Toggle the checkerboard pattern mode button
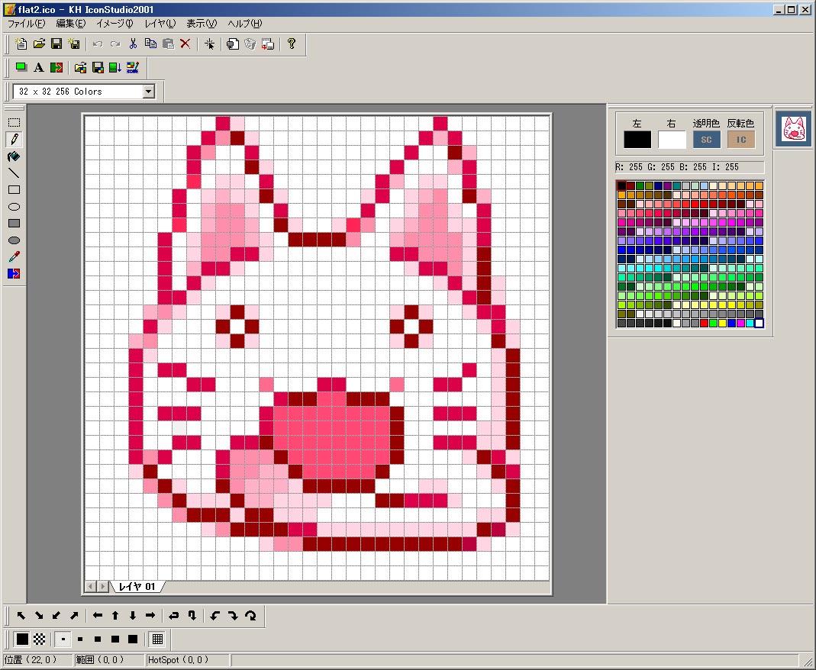This screenshot has height=670, width=816. (40, 639)
